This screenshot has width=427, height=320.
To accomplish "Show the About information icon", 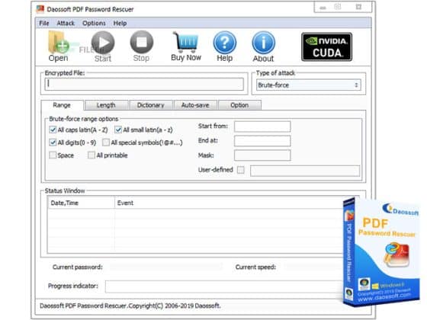I will point(263,46).
